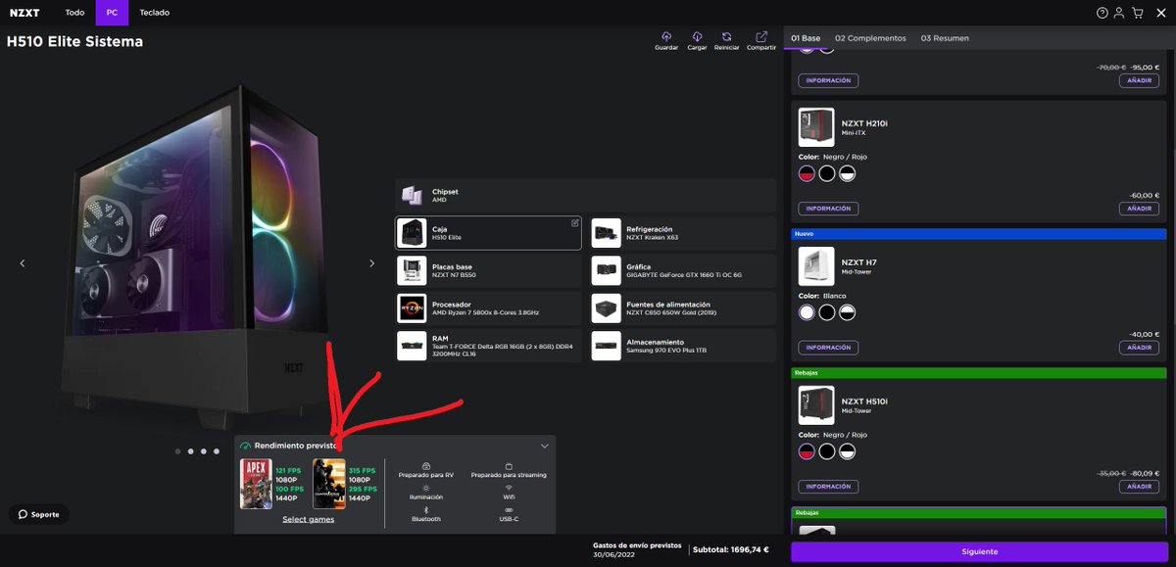Viewport: 1176px width, 567px height.
Task: Click AÑADIR for the NZXT H7
Action: pos(1139,348)
